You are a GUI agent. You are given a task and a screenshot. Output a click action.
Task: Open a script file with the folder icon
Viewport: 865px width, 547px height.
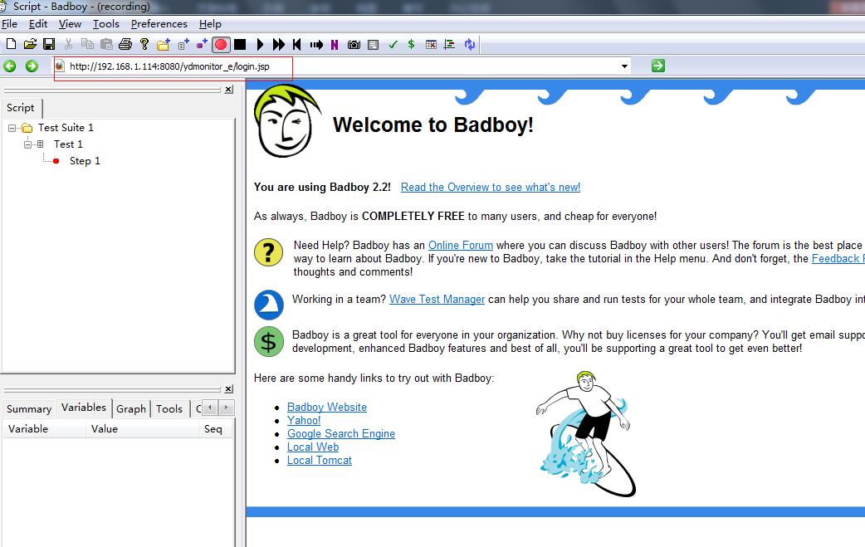(31, 44)
